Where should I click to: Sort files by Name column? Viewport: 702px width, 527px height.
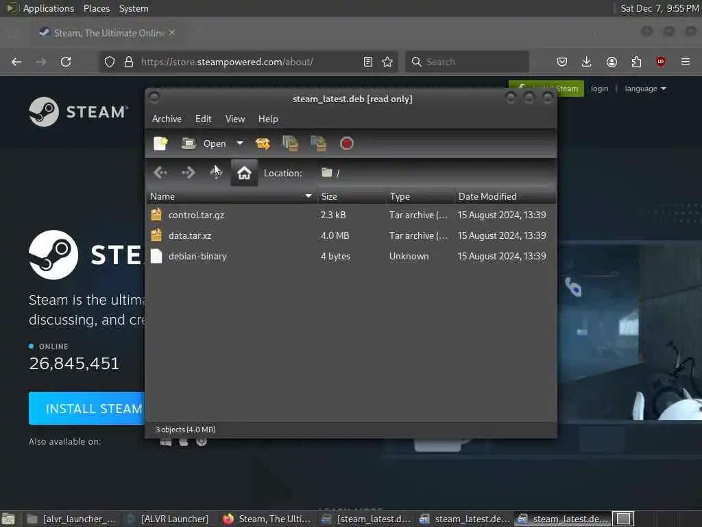[232, 196]
